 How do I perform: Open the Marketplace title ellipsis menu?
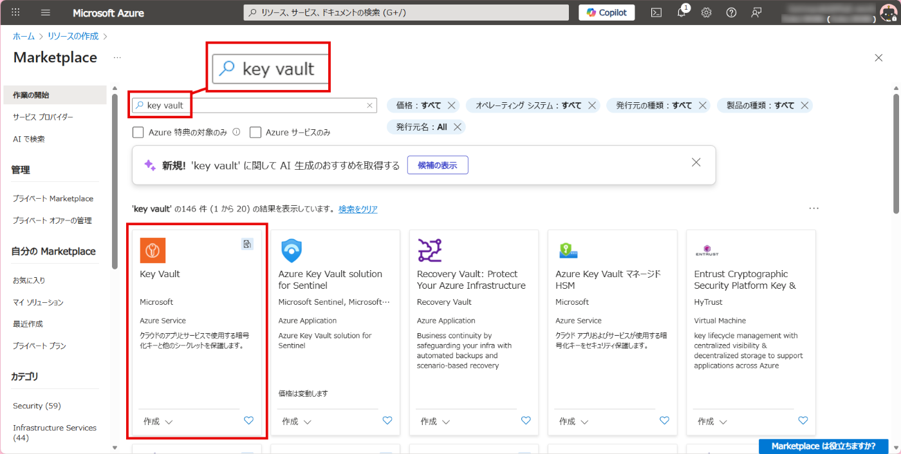click(x=117, y=57)
